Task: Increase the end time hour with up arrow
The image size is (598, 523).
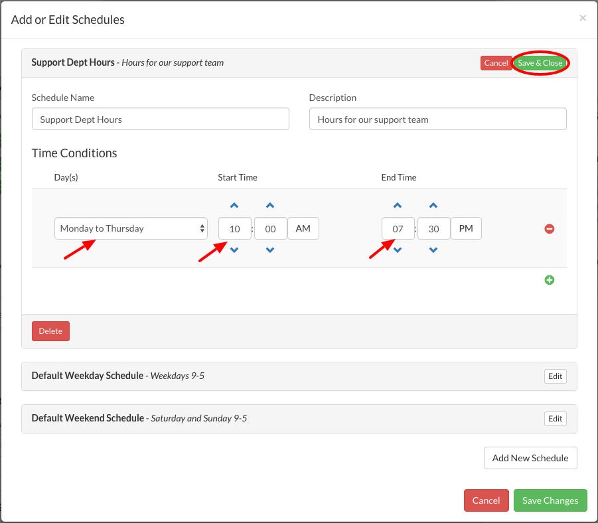Action: (398, 206)
